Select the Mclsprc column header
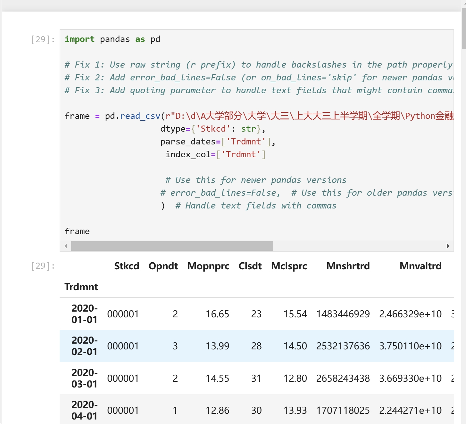This screenshot has height=424, width=466. 289,266
